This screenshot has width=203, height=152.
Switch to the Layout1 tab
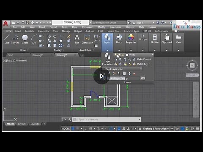coord(22,124)
